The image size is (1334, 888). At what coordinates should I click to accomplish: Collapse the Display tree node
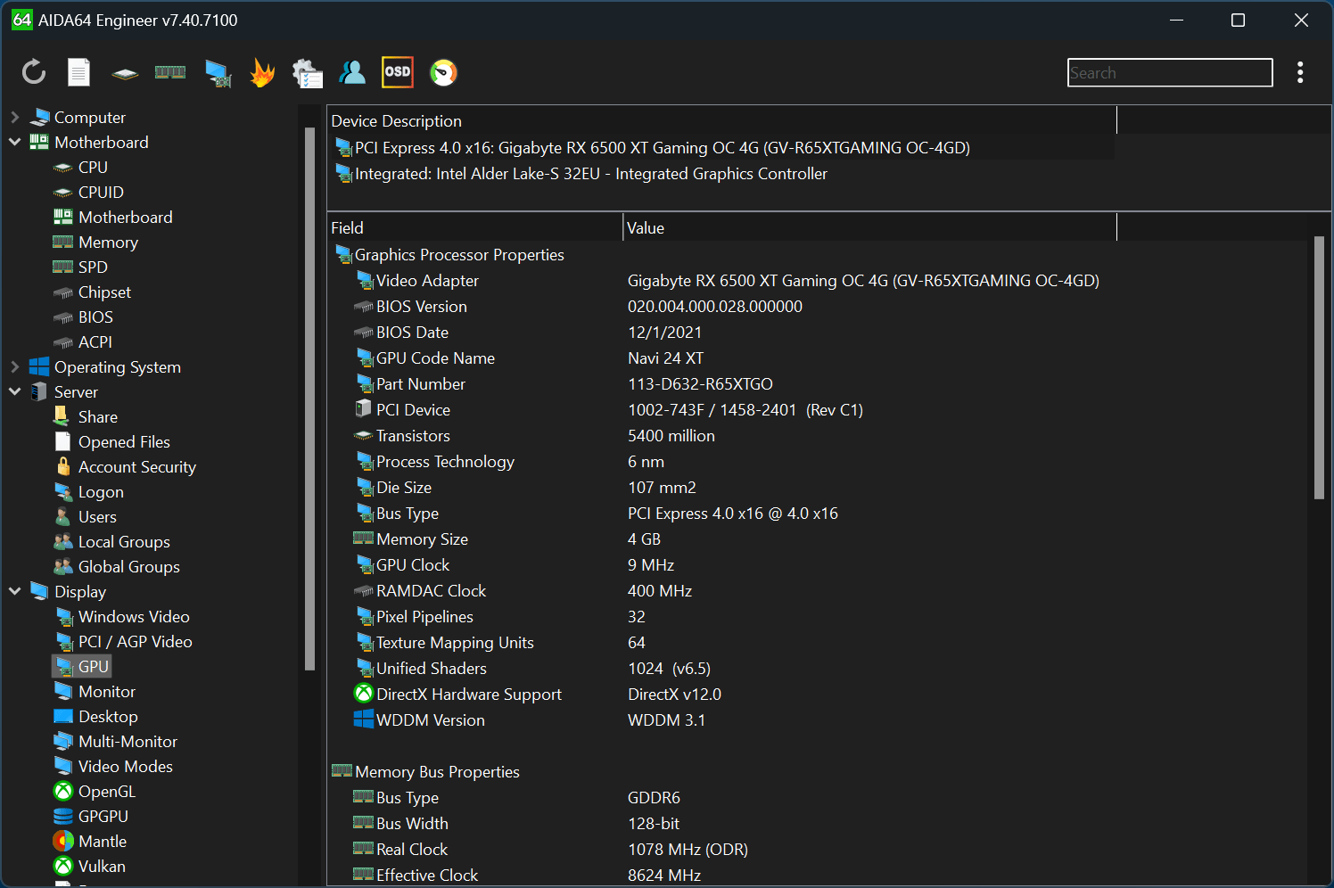(14, 591)
